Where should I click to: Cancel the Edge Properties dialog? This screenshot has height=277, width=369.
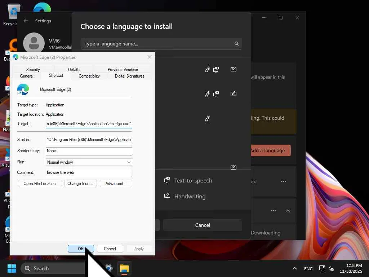click(x=110, y=249)
